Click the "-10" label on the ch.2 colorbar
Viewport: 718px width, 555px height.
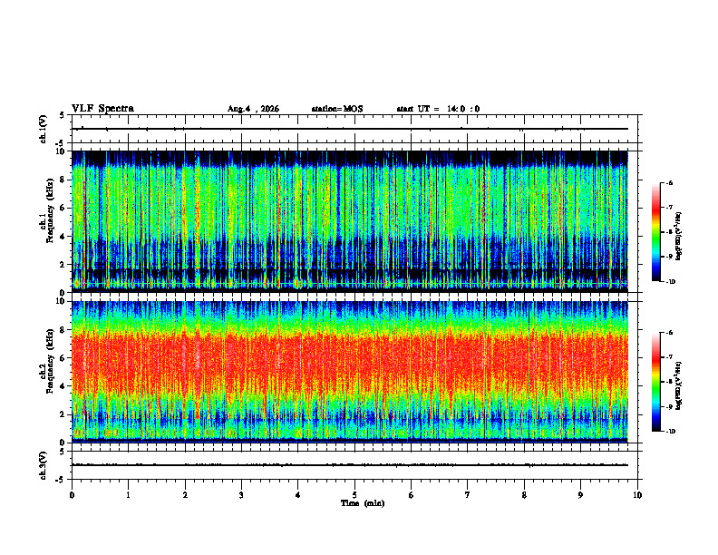pos(670,432)
